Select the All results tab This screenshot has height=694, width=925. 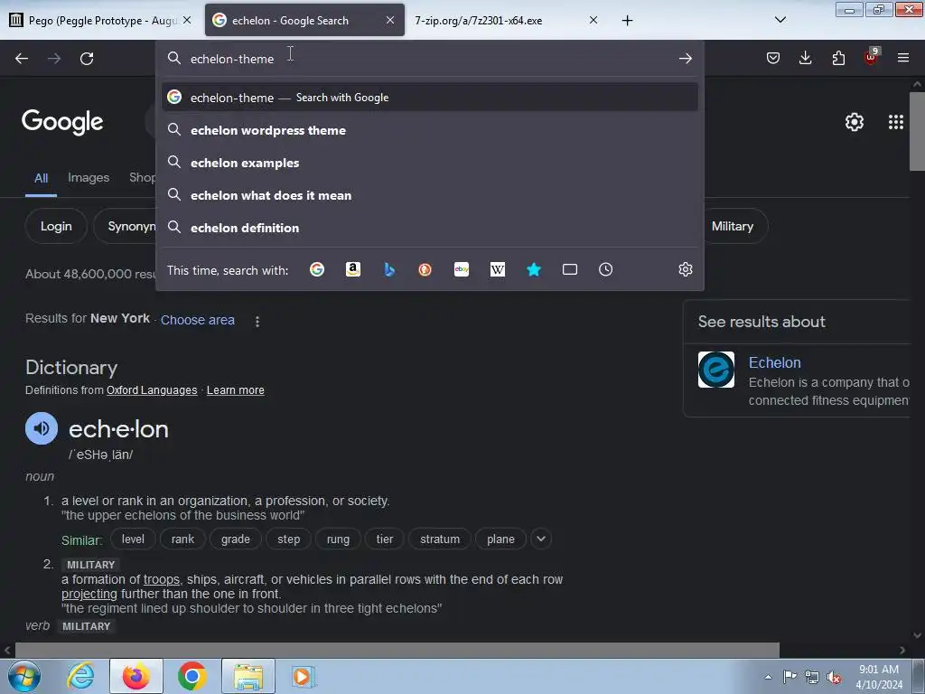pos(41,178)
